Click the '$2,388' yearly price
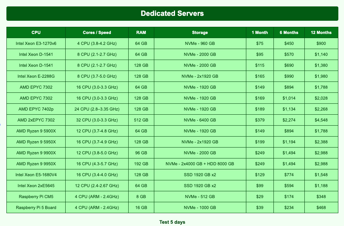This screenshot has width=344, height=226. click(x=321, y=142)
